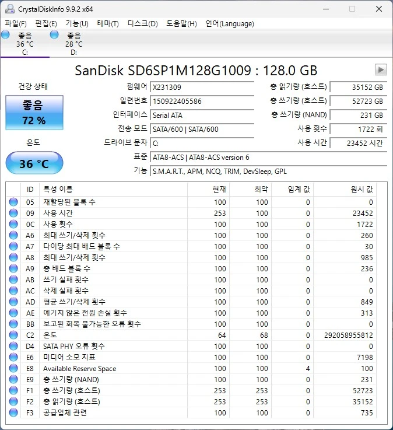Click total host writes value 52723 GB

tap(359, 101)
